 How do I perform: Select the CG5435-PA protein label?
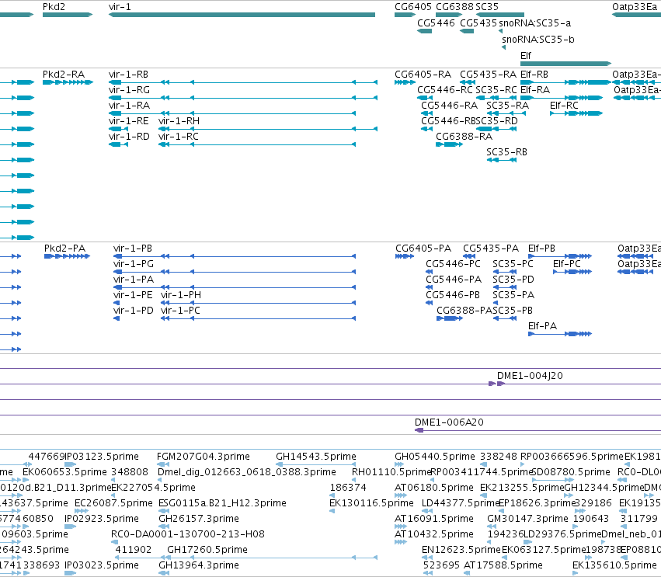tap(491, 249)
